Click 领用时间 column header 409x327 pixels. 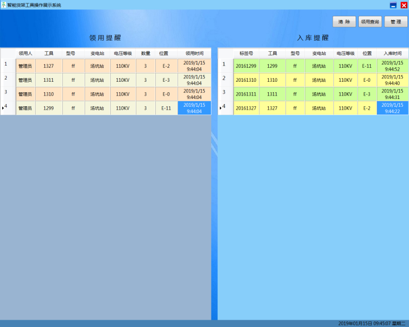(194, 53)
